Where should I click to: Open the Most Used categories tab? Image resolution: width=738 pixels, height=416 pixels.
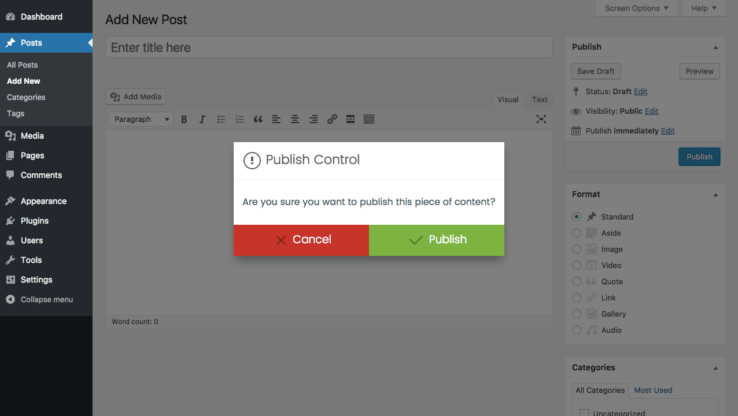pos(653,390)
